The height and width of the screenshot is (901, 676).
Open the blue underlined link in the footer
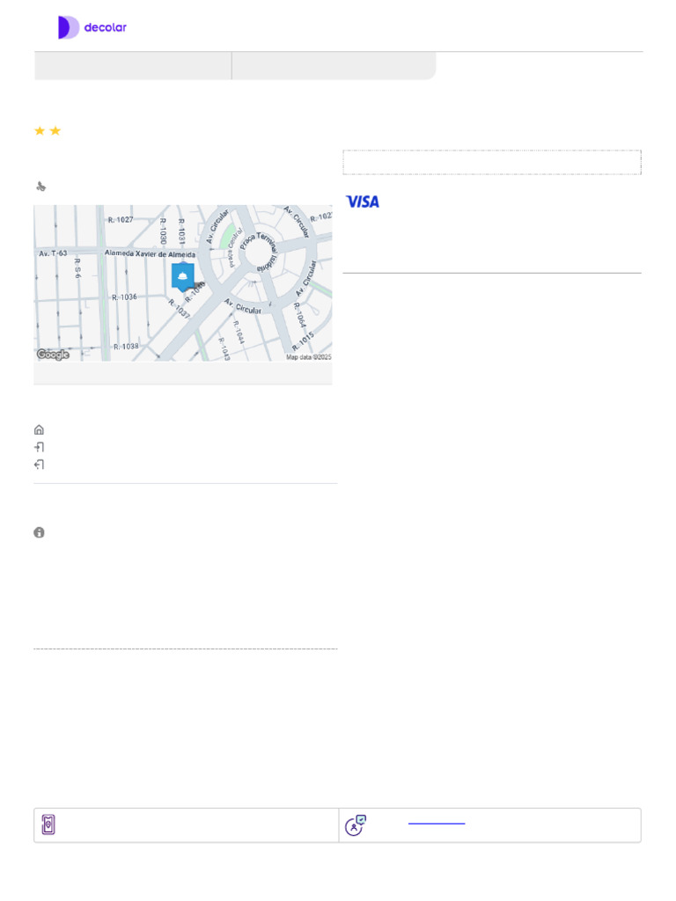coord(437,823)
